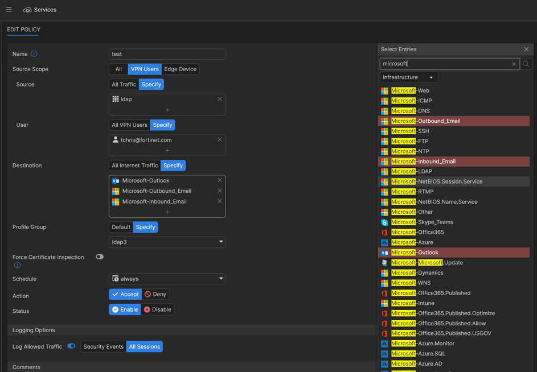Remove ldap entry from Source list
The image size is (537, 372).
pos(220,99)
